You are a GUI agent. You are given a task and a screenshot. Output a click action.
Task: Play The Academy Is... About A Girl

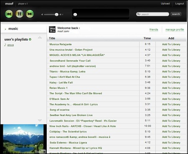74,104
